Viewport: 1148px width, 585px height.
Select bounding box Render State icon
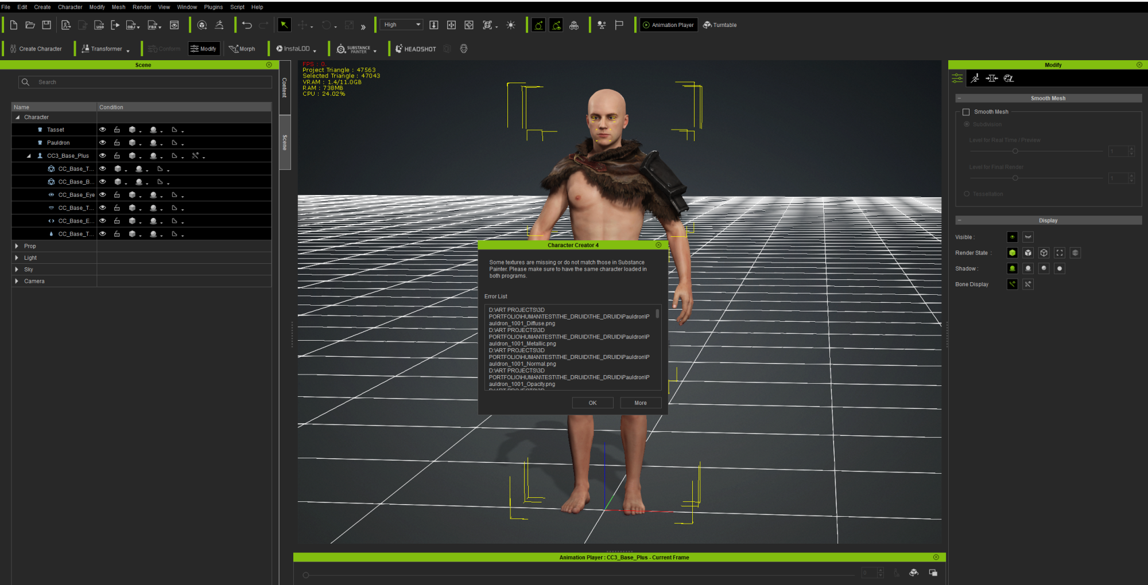pyautogui.click(x=1060, y=252)
